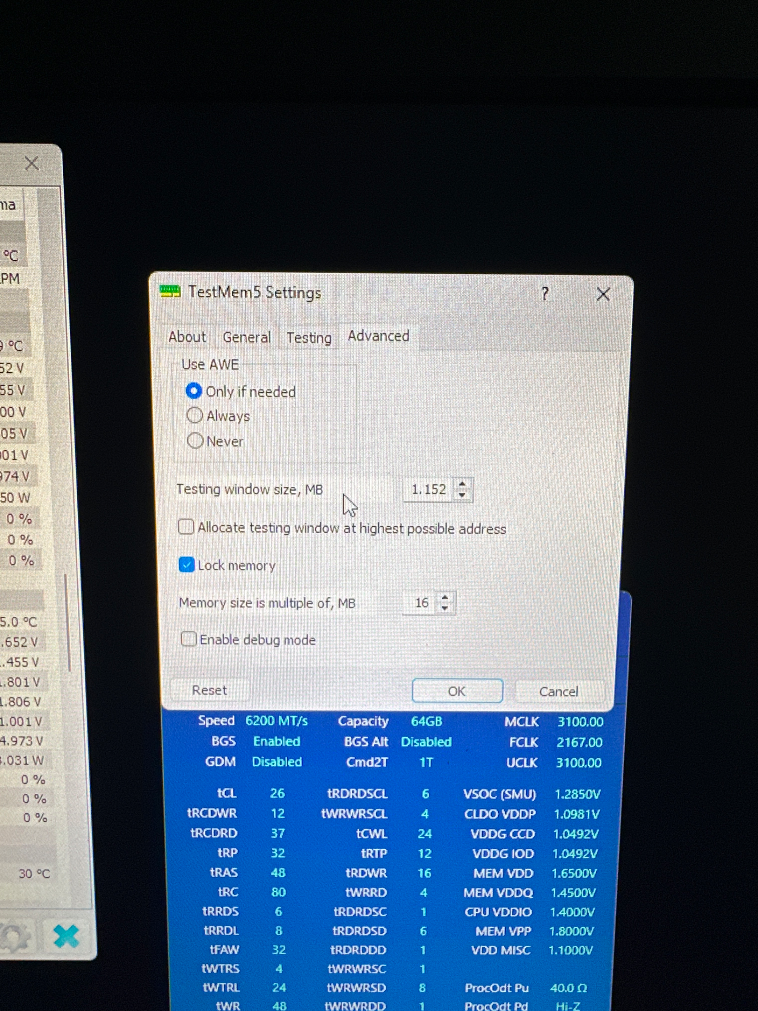Enable allocate testing window at highest address
The height and width of the screenshot is (1011, 758).
(186, 527)
